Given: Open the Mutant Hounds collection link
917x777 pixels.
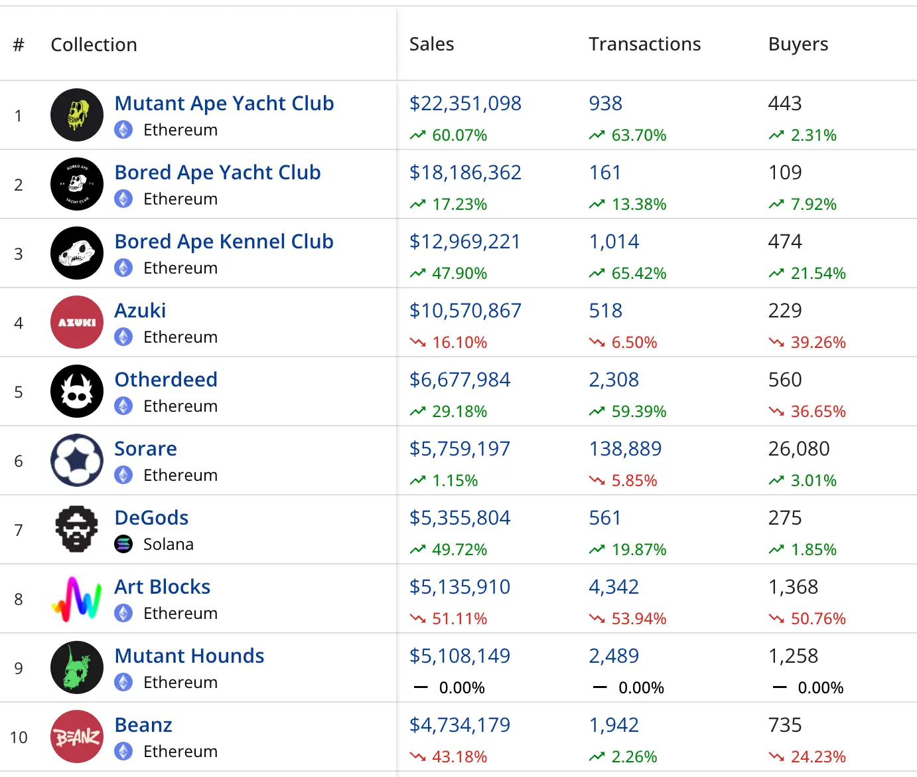Looking at the screenshot, I should pos(189,656).
